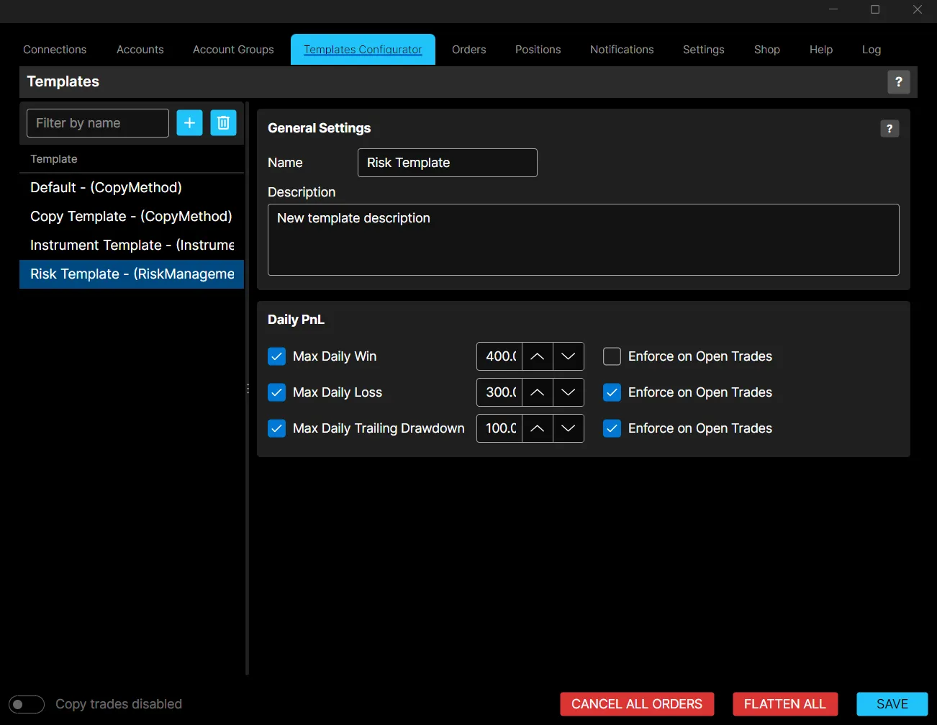Screen dimensions: 937x725
Task: Click the Template column header
Action: pyautogui.click(x=132, y=159)
